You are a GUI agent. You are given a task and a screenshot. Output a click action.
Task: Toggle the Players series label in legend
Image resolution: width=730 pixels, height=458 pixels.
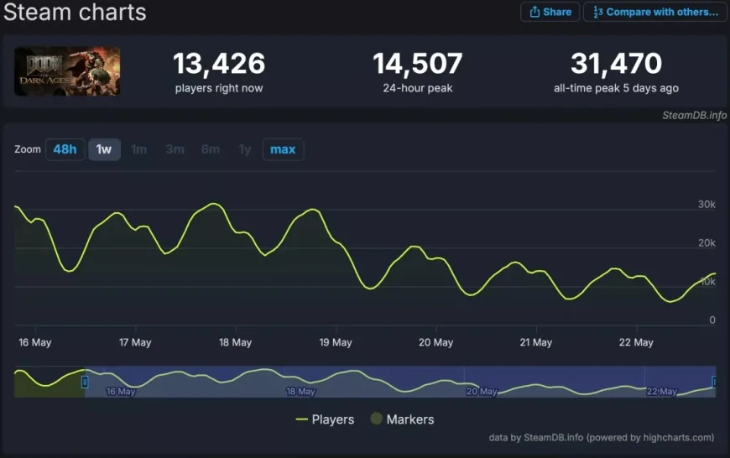click(x=333, y=419)
